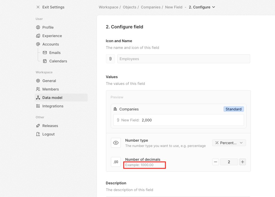Click the Exit Settings X icon

point(38,7)
